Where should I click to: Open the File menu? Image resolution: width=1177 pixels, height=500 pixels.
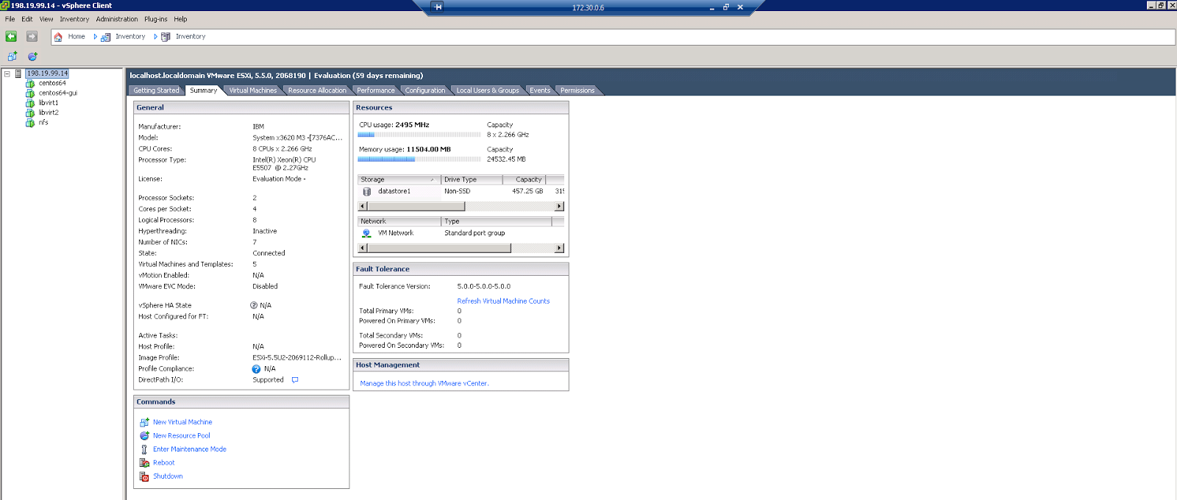coord(10,19)
